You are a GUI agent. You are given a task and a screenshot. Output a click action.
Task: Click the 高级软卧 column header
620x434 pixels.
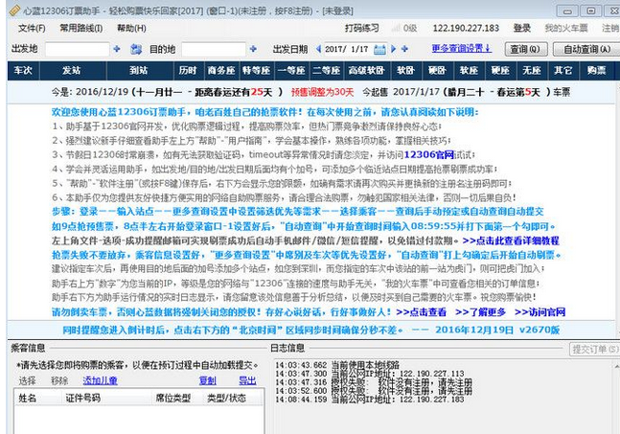click(x=367, y=71)
